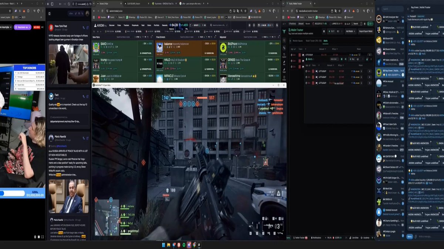Click the Battlefield team score bar

pyautogui.click(x=188, y=98)
